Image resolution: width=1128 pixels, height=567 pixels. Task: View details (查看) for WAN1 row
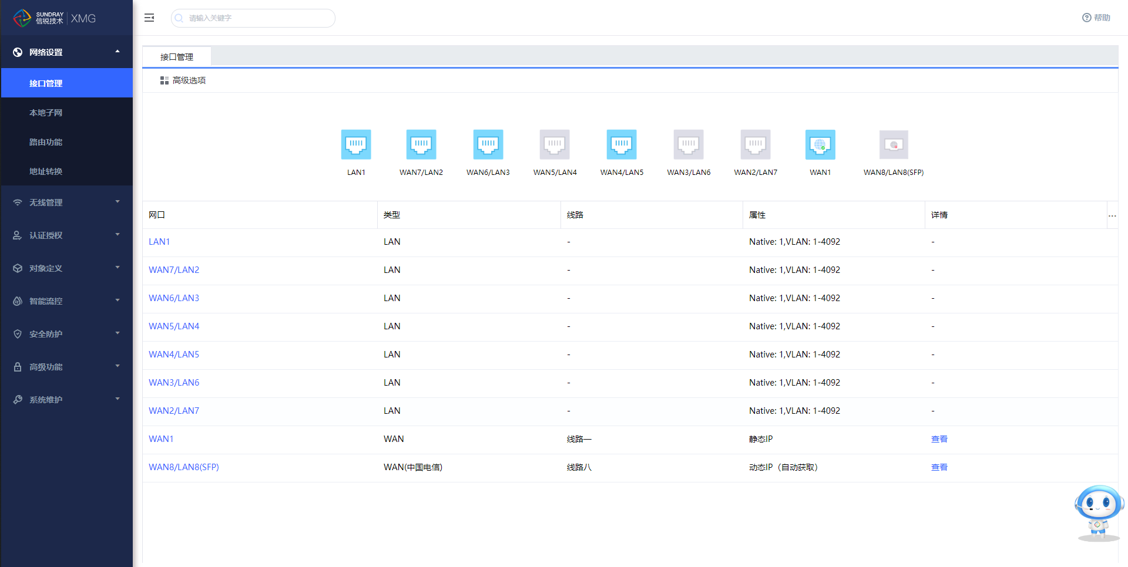point(939,439)
